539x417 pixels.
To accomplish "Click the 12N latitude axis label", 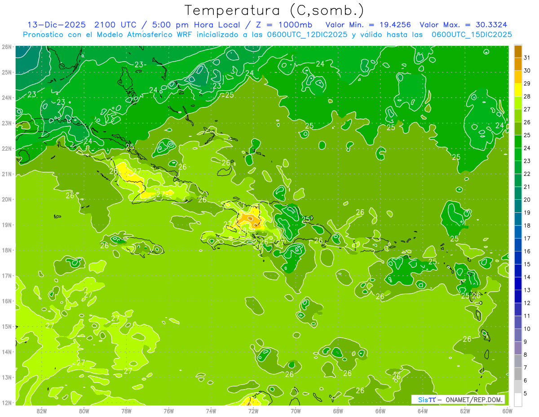I will pos(6,403).
